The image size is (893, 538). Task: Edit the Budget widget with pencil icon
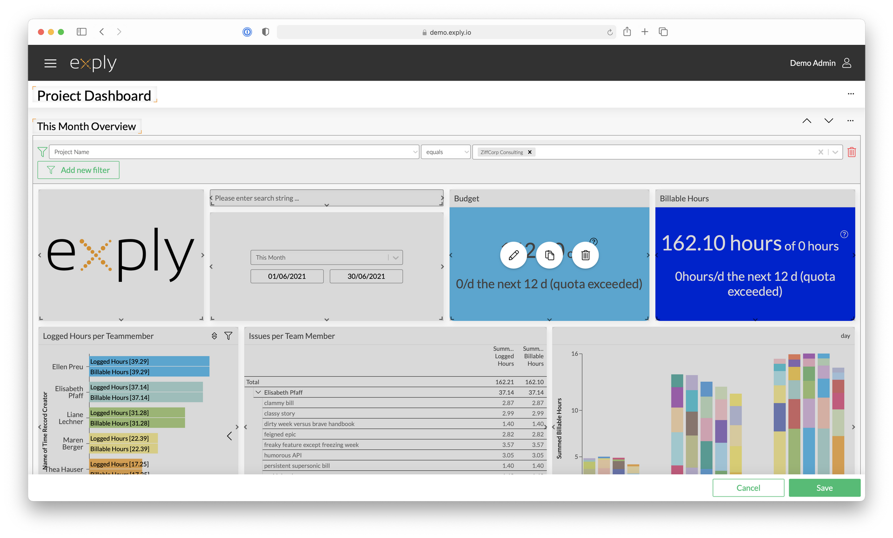click(x=513, y=255)
